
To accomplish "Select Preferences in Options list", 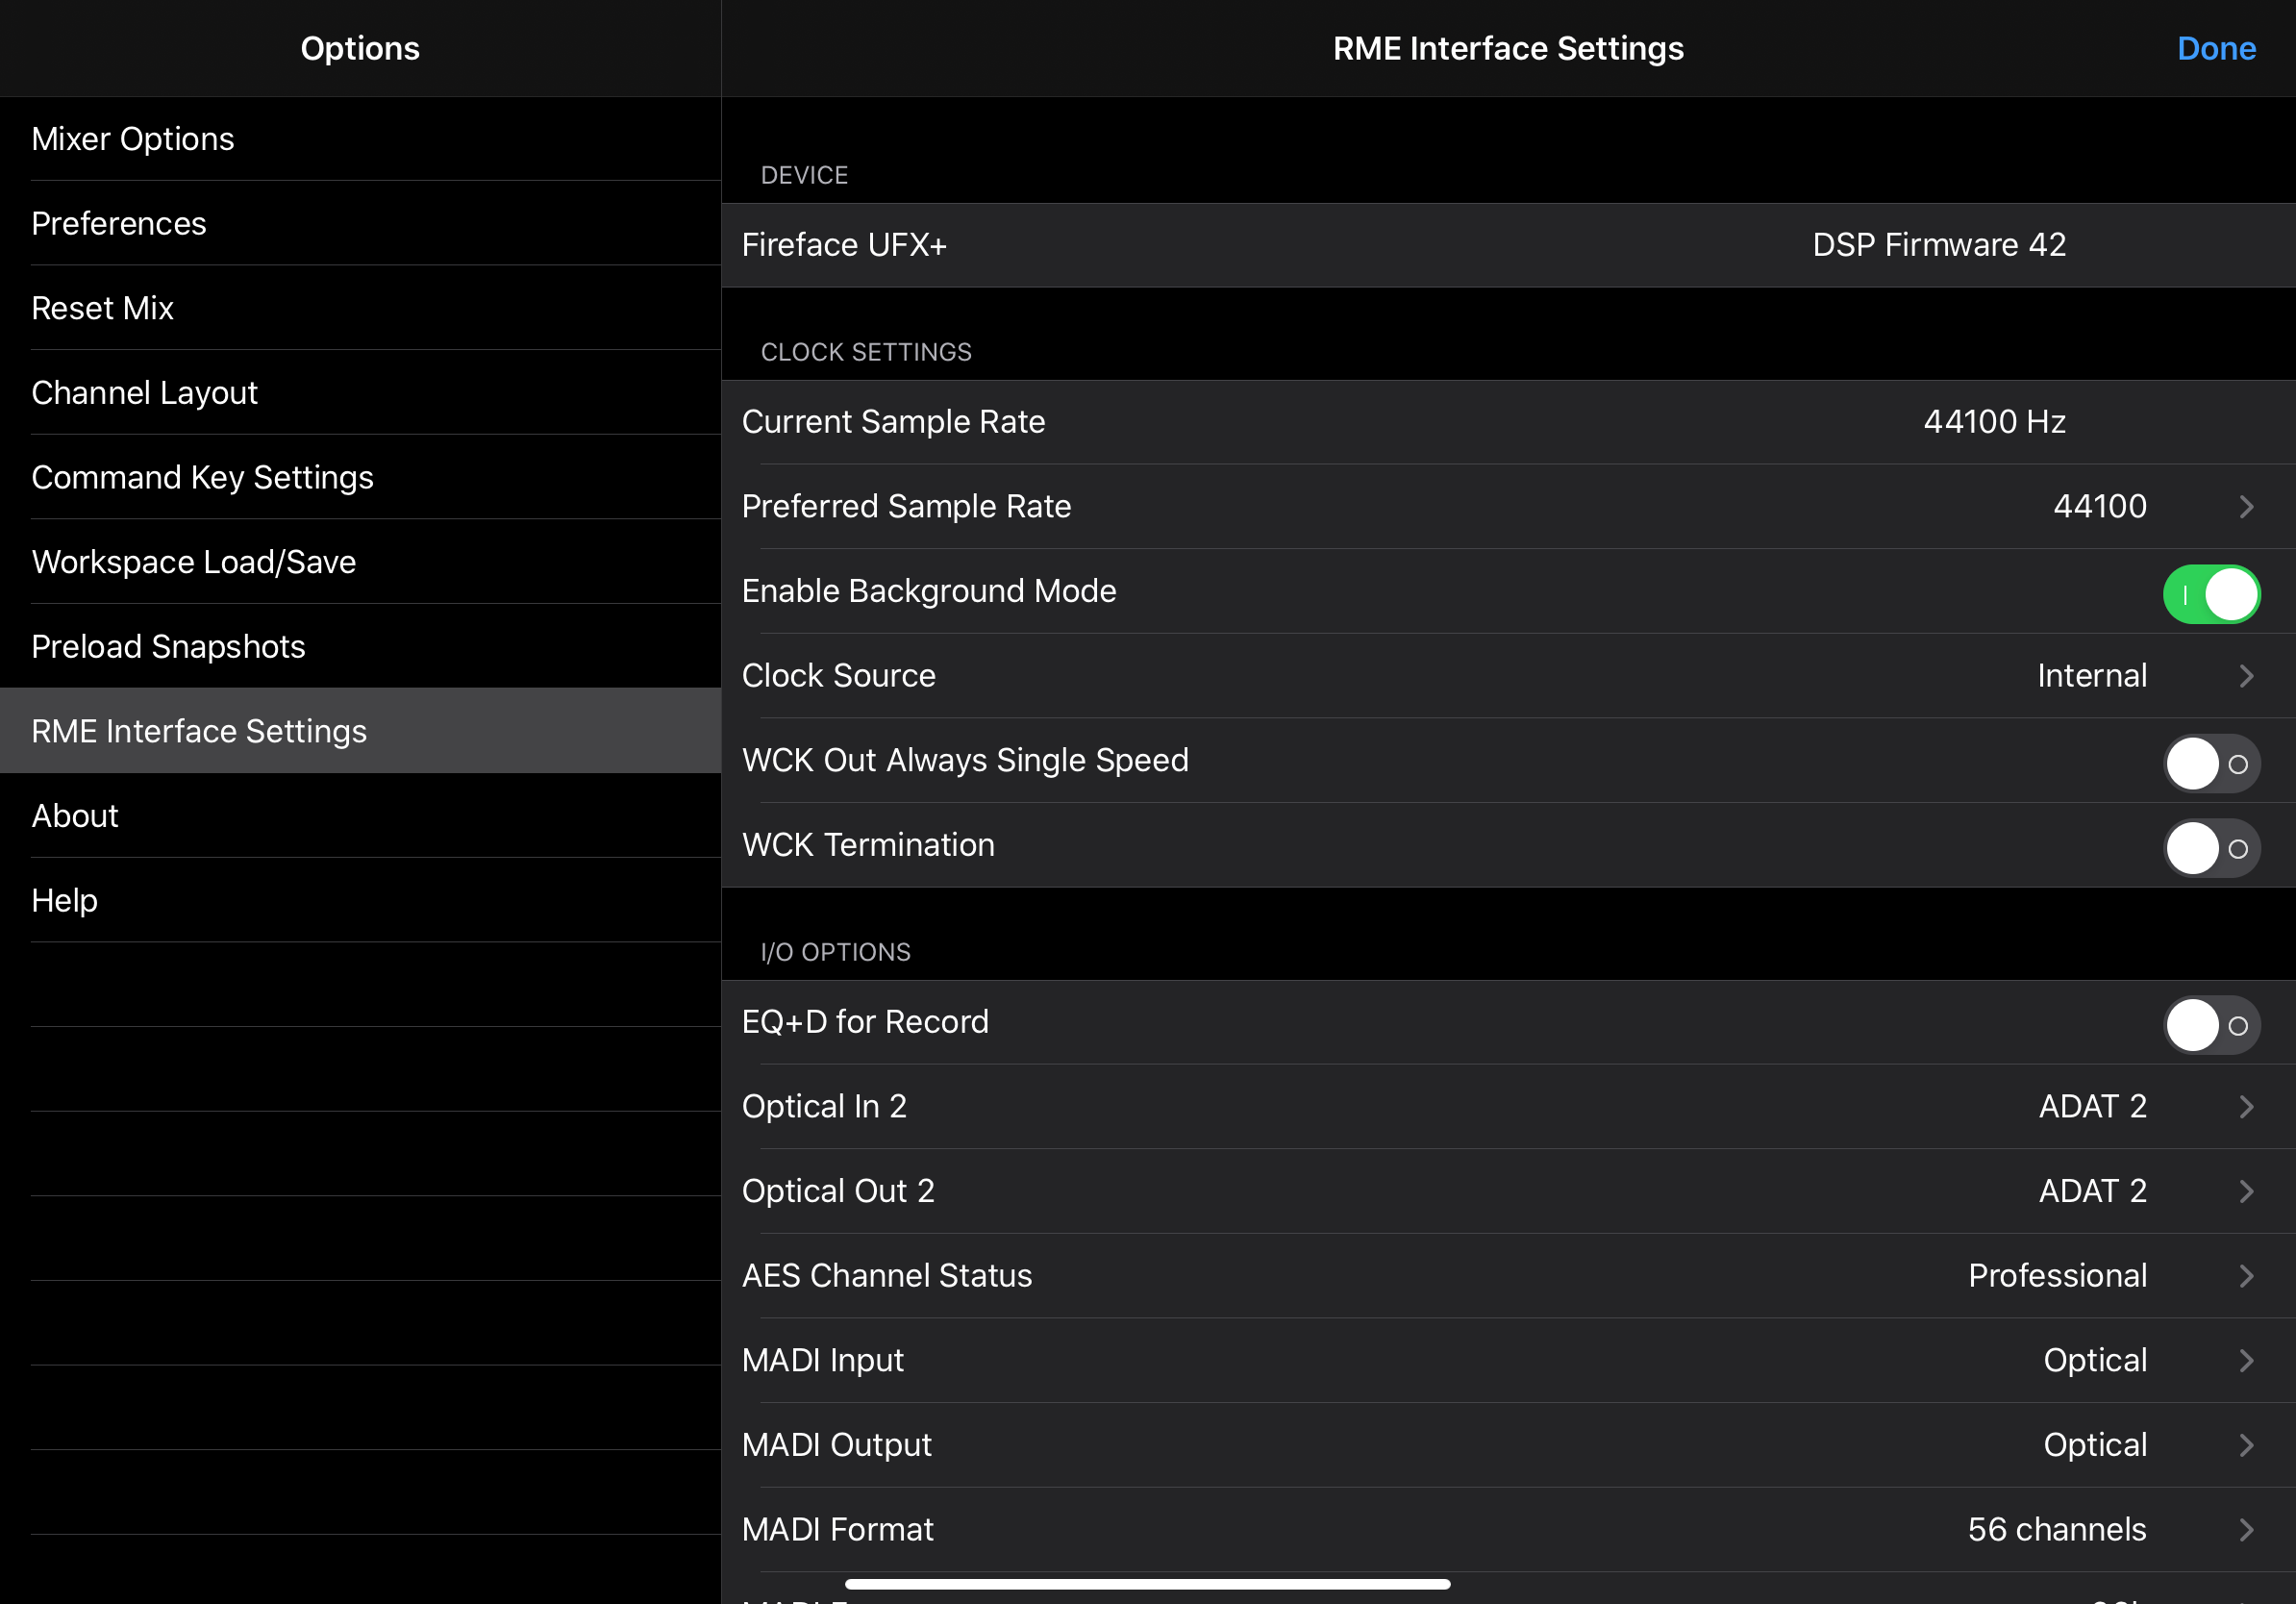I will (x=119, y=224).
